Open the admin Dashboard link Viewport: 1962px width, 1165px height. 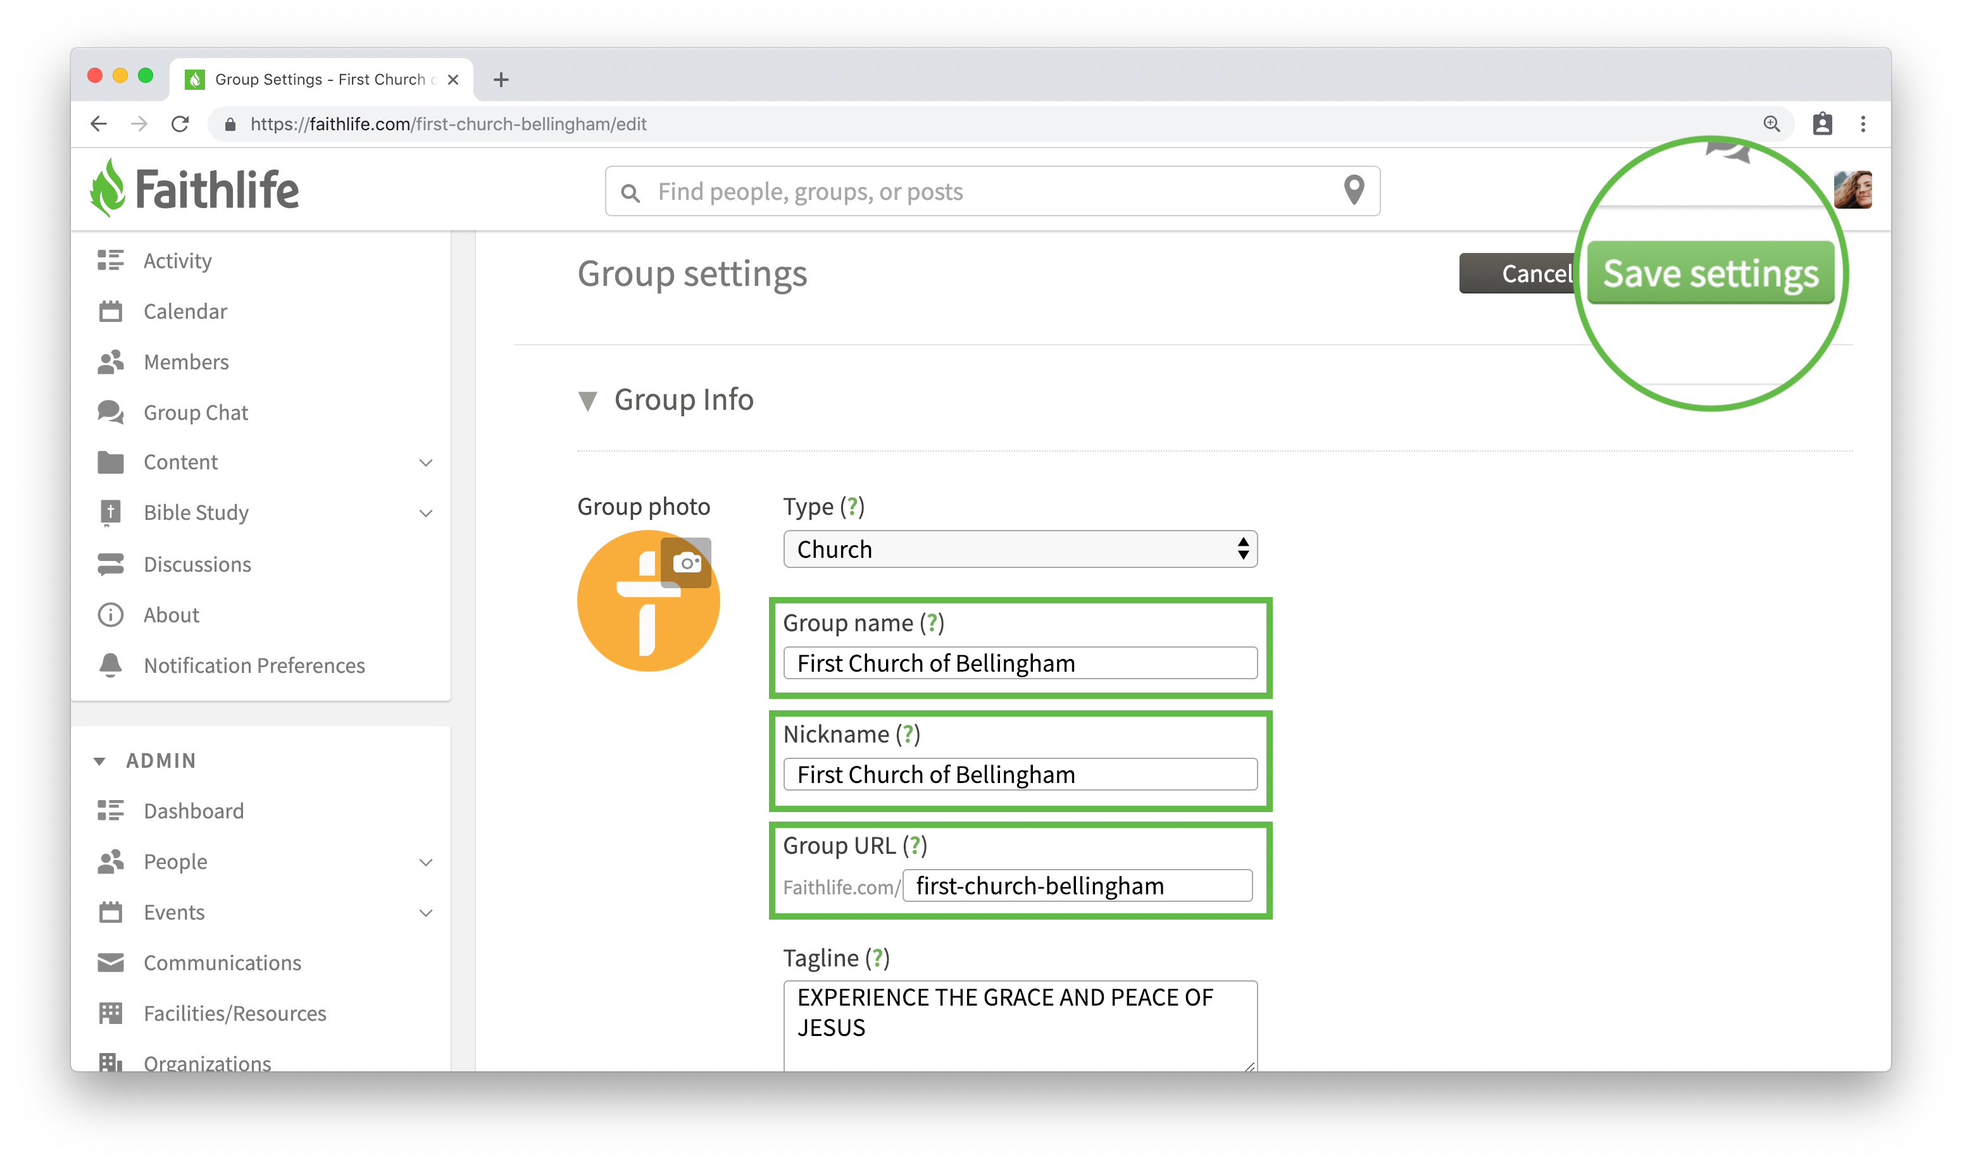point(193,811)
